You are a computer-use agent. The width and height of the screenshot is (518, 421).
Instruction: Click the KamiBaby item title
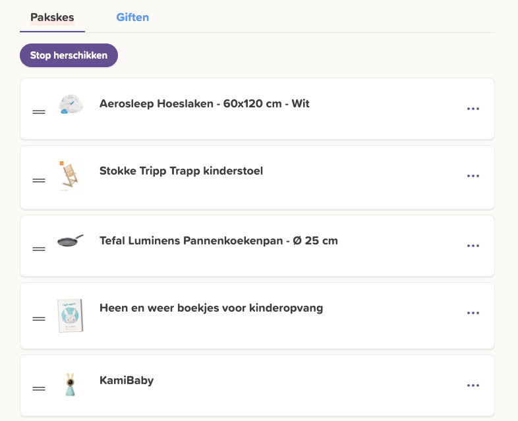[x=127, y=380]
